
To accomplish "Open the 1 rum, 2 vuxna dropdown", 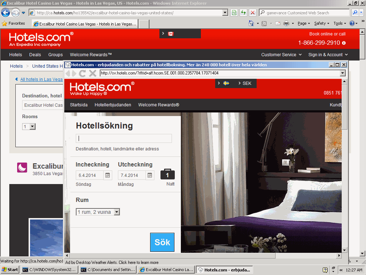I will point(98,212).
